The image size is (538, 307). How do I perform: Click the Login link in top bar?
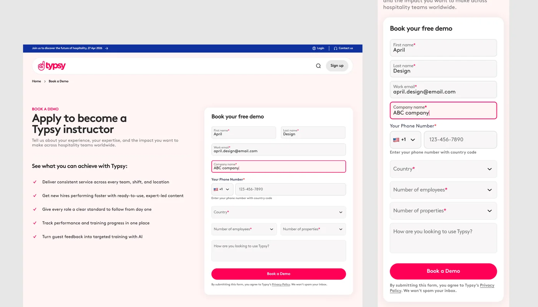pos(318,48)
